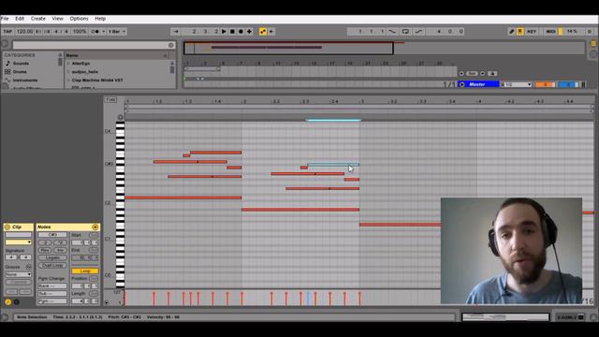
Task: Click the Master track title
Action: 477,84
